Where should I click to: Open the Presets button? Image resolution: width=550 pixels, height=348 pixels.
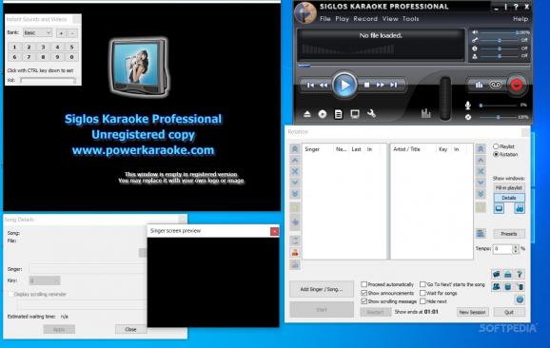coord(509,234)
